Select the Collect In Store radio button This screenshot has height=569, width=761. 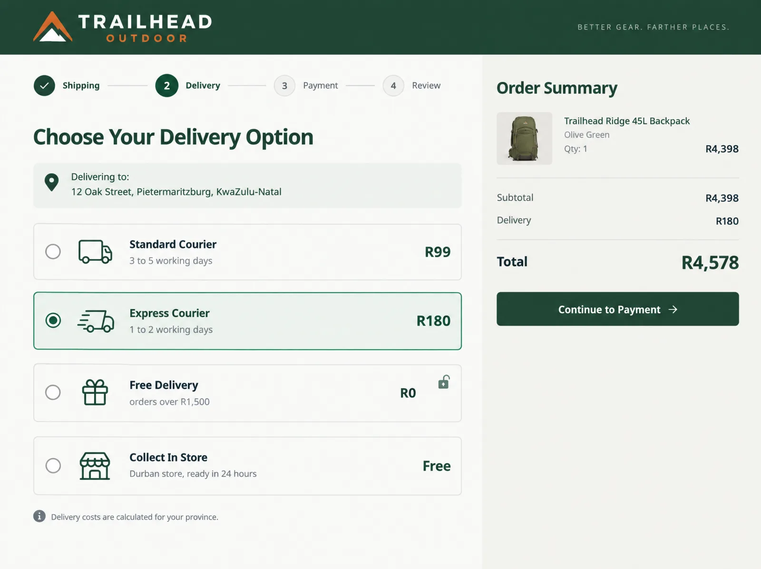point(53,466)
